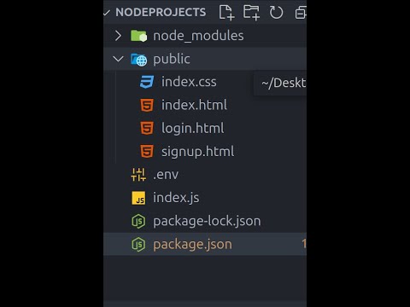Click the HTML5 icon beside login.html

[x=147, y=128]
